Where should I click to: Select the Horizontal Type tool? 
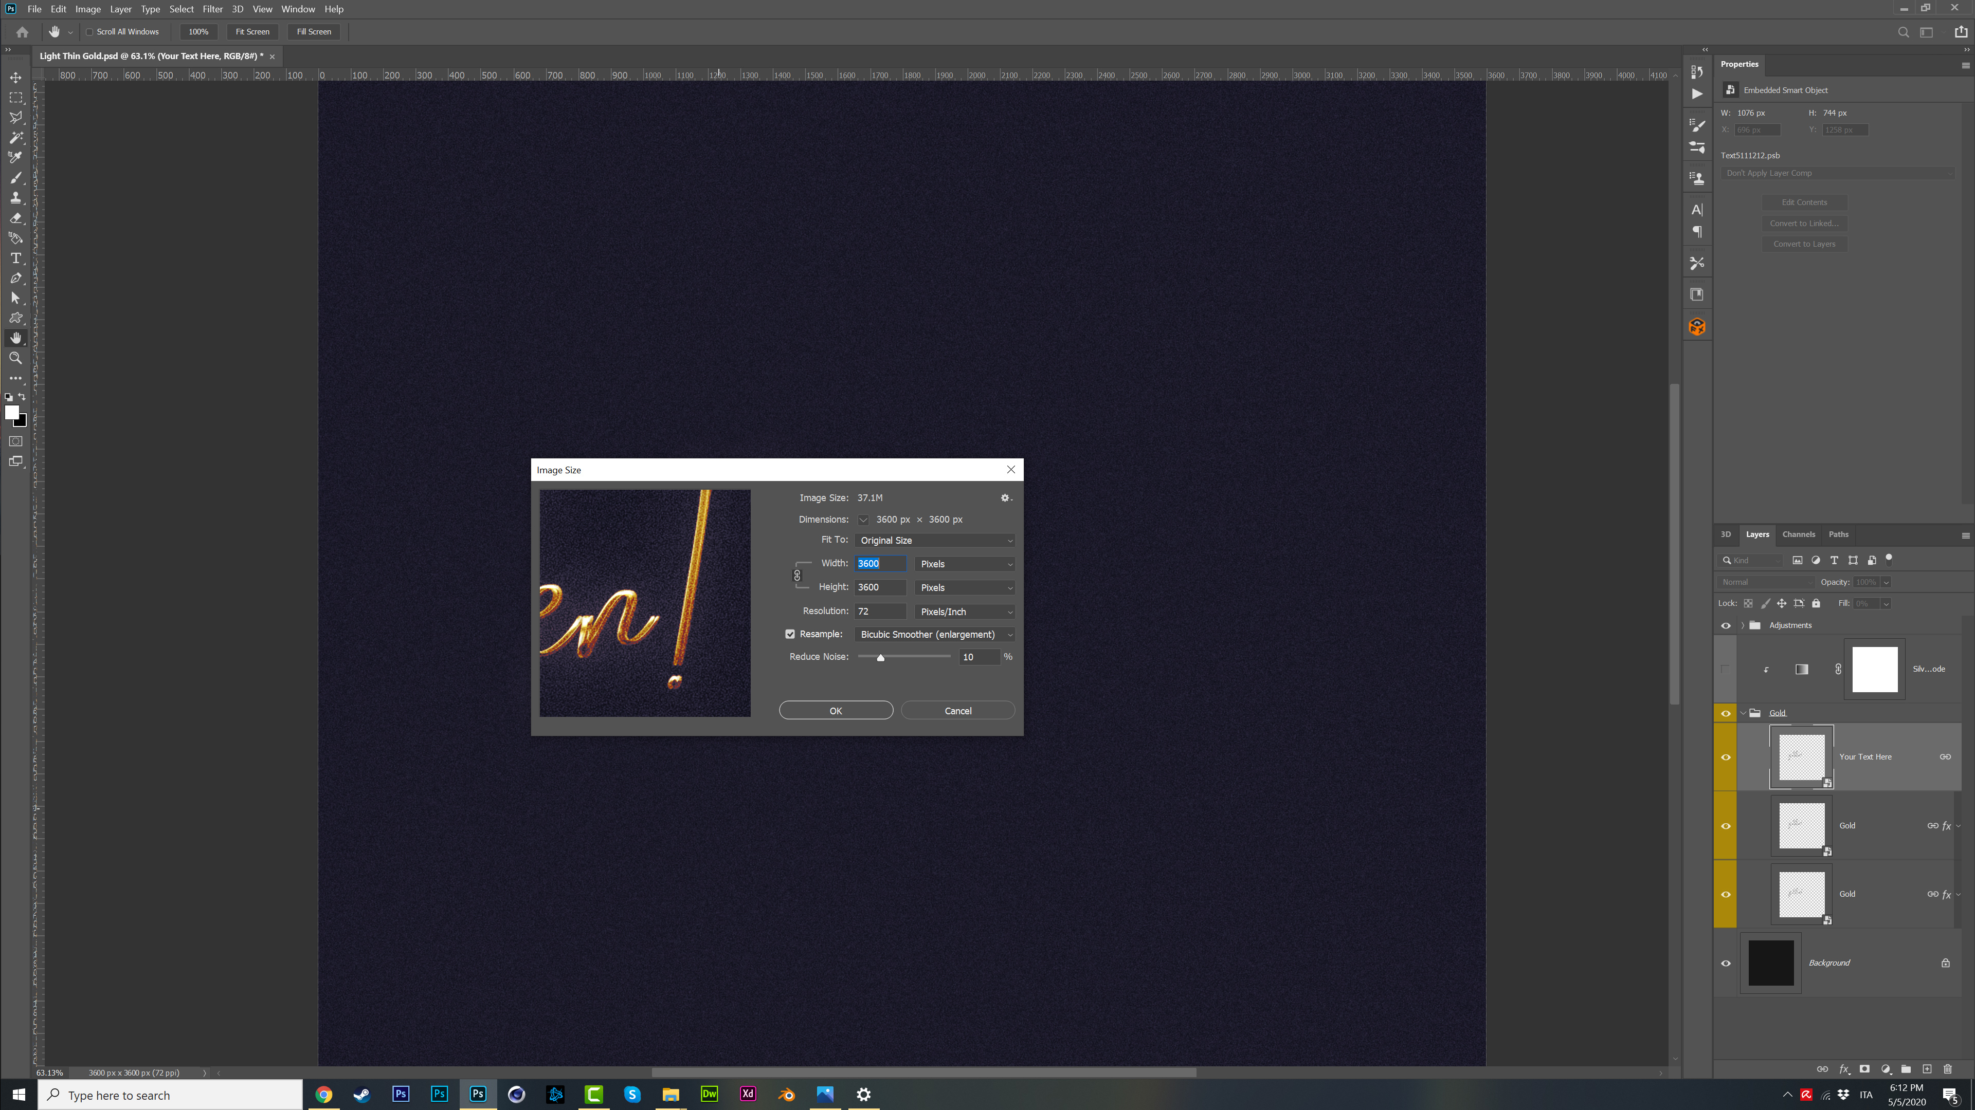click(x=15, y=258)
